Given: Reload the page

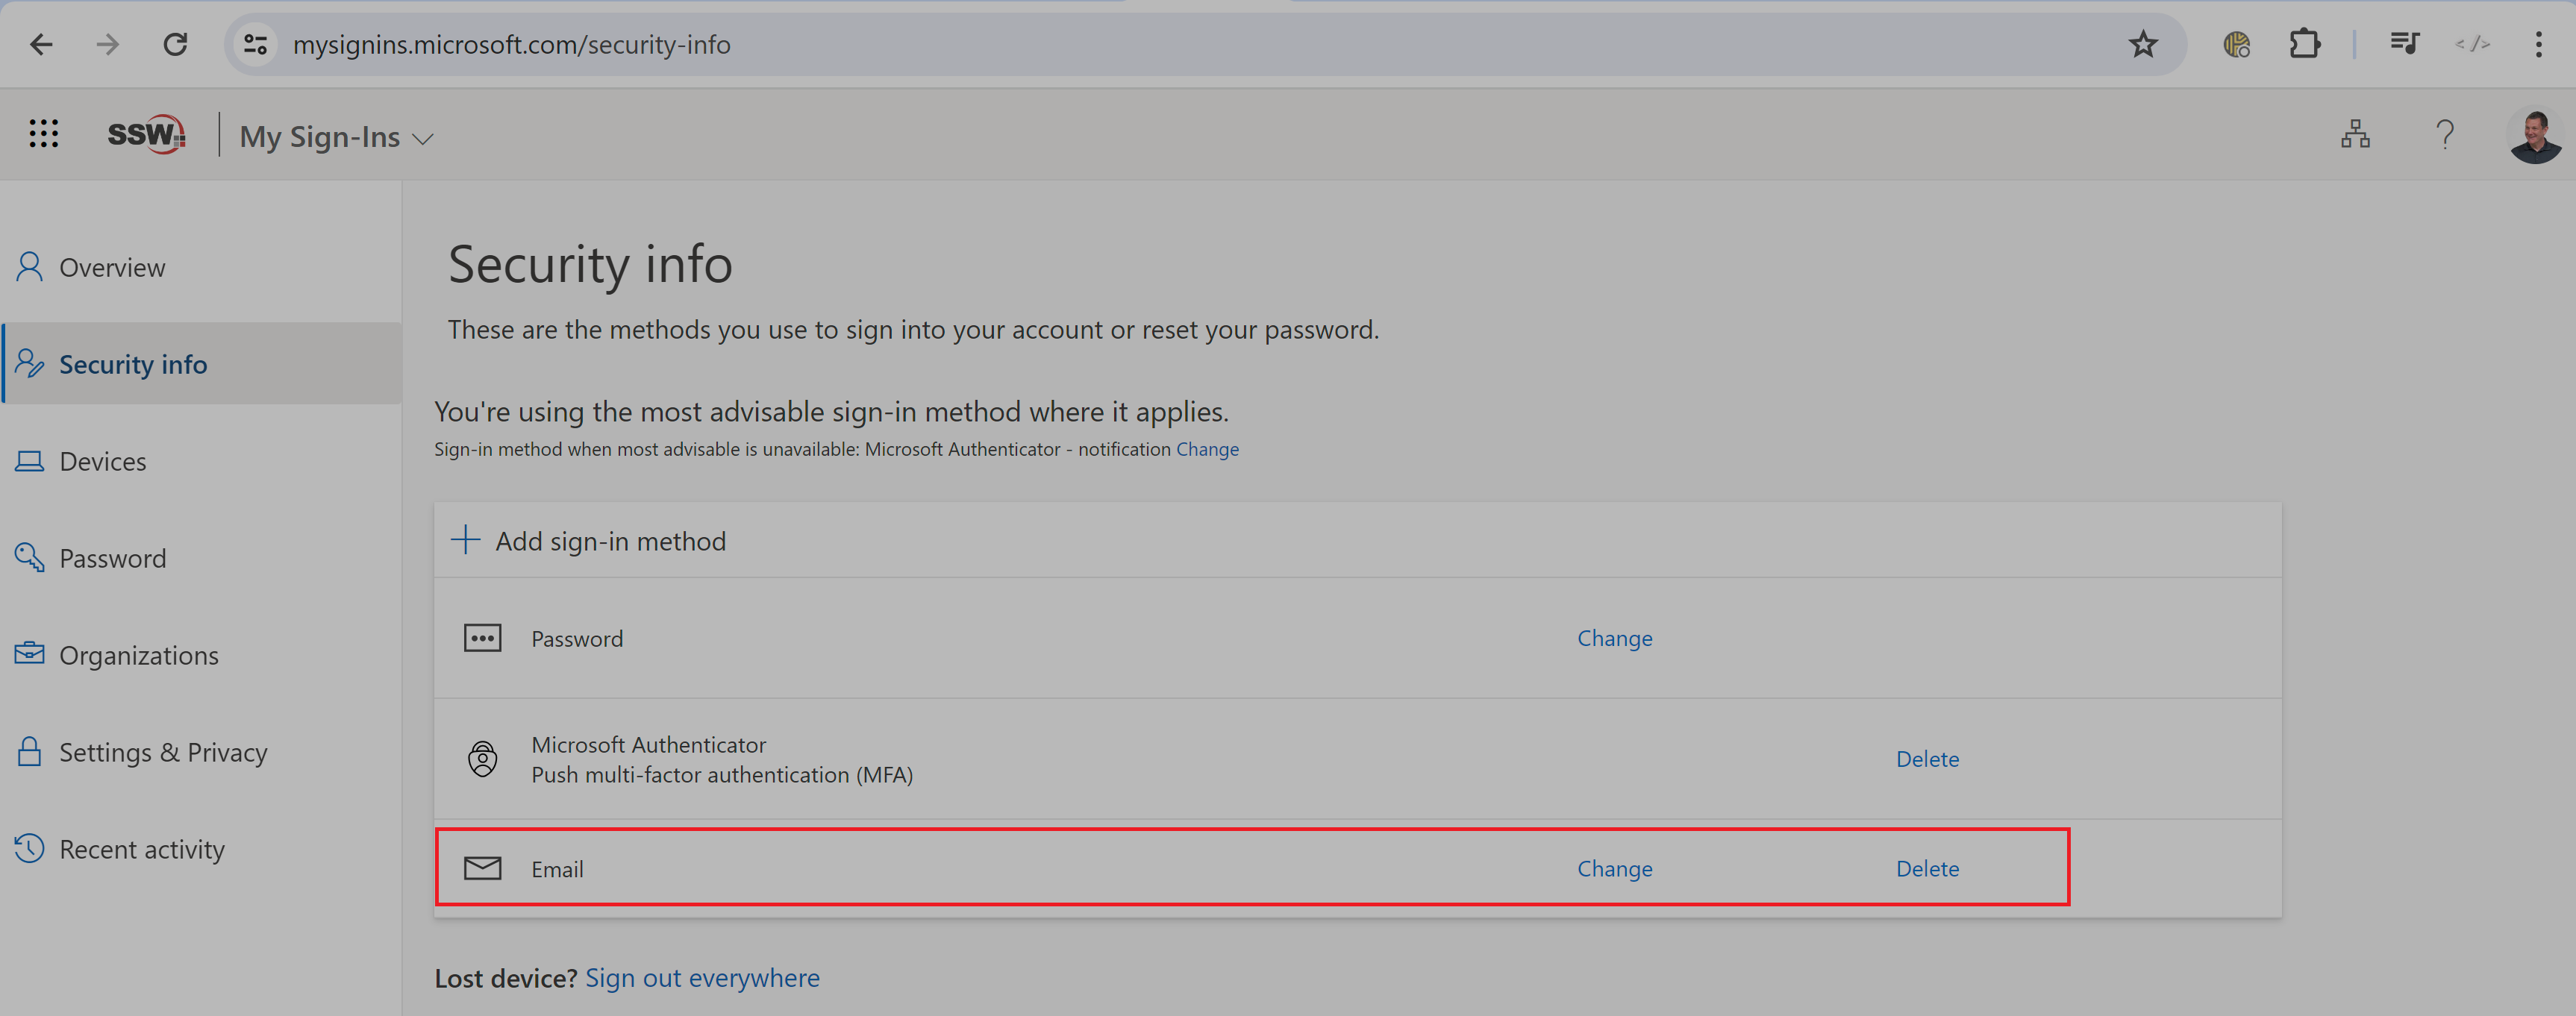Looking at the screenshot, I should (175, 44).
